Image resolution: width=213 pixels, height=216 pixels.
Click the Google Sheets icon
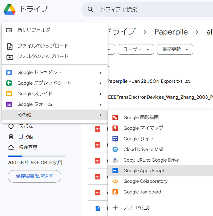pos(9,83)
